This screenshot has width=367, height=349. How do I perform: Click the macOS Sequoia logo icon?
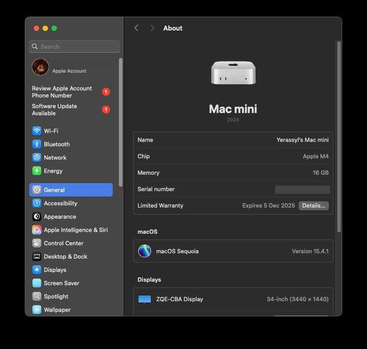(144, 251)
